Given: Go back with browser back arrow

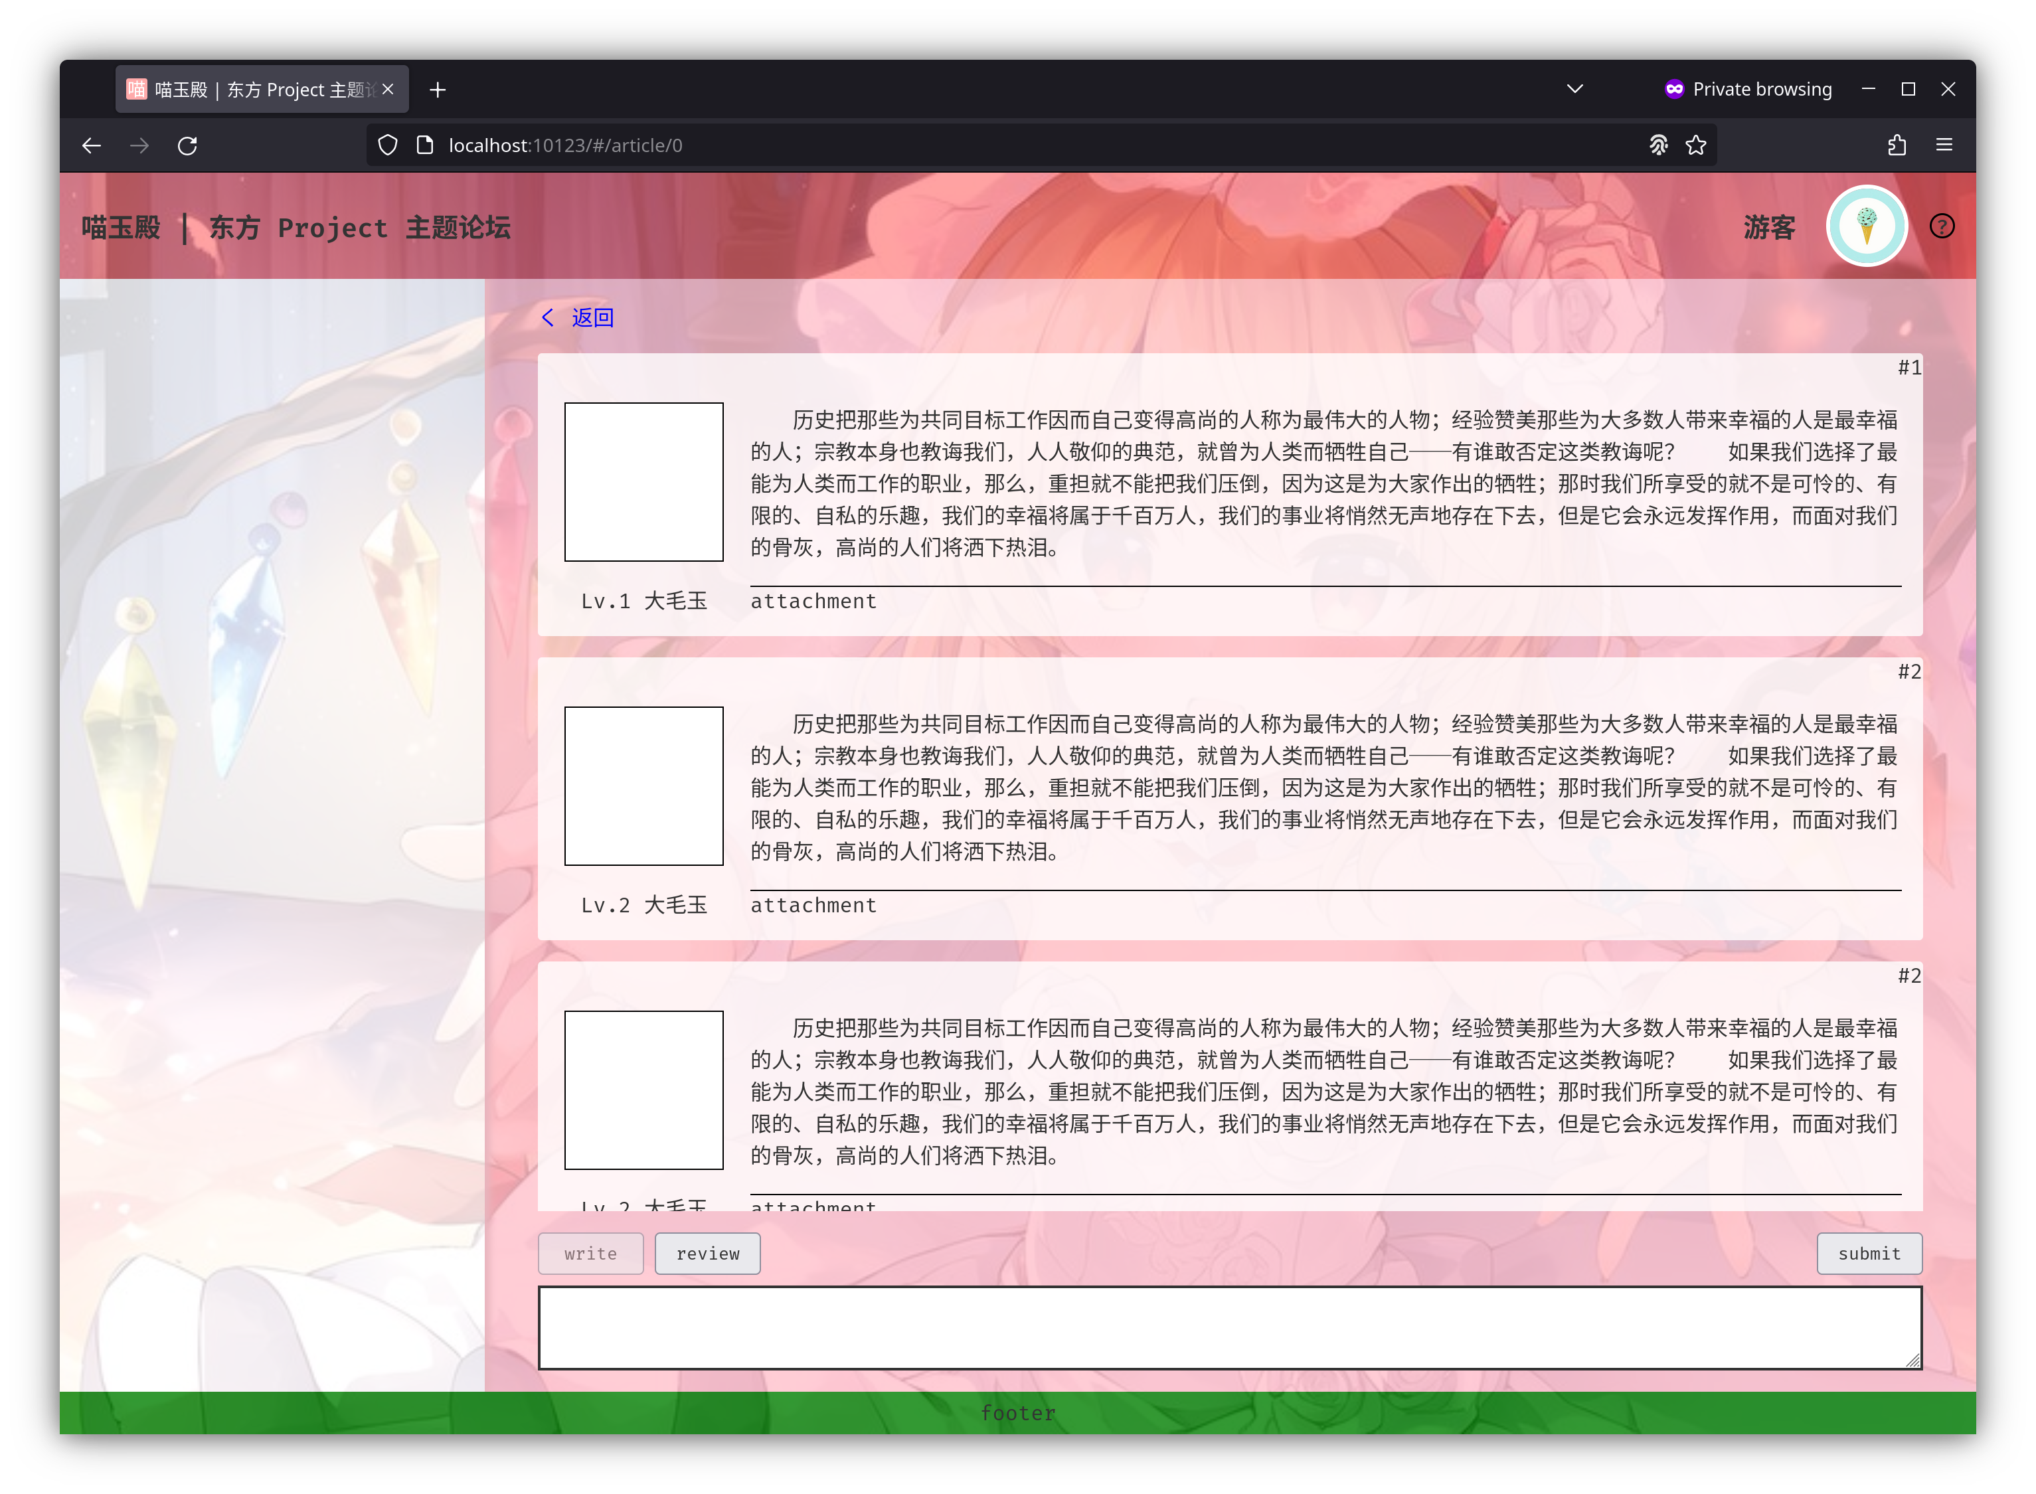Looking at the screenshot, I should (x=92, y=145).
